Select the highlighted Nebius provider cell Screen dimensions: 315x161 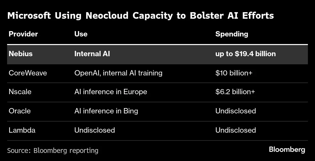[x=21, y=54]
